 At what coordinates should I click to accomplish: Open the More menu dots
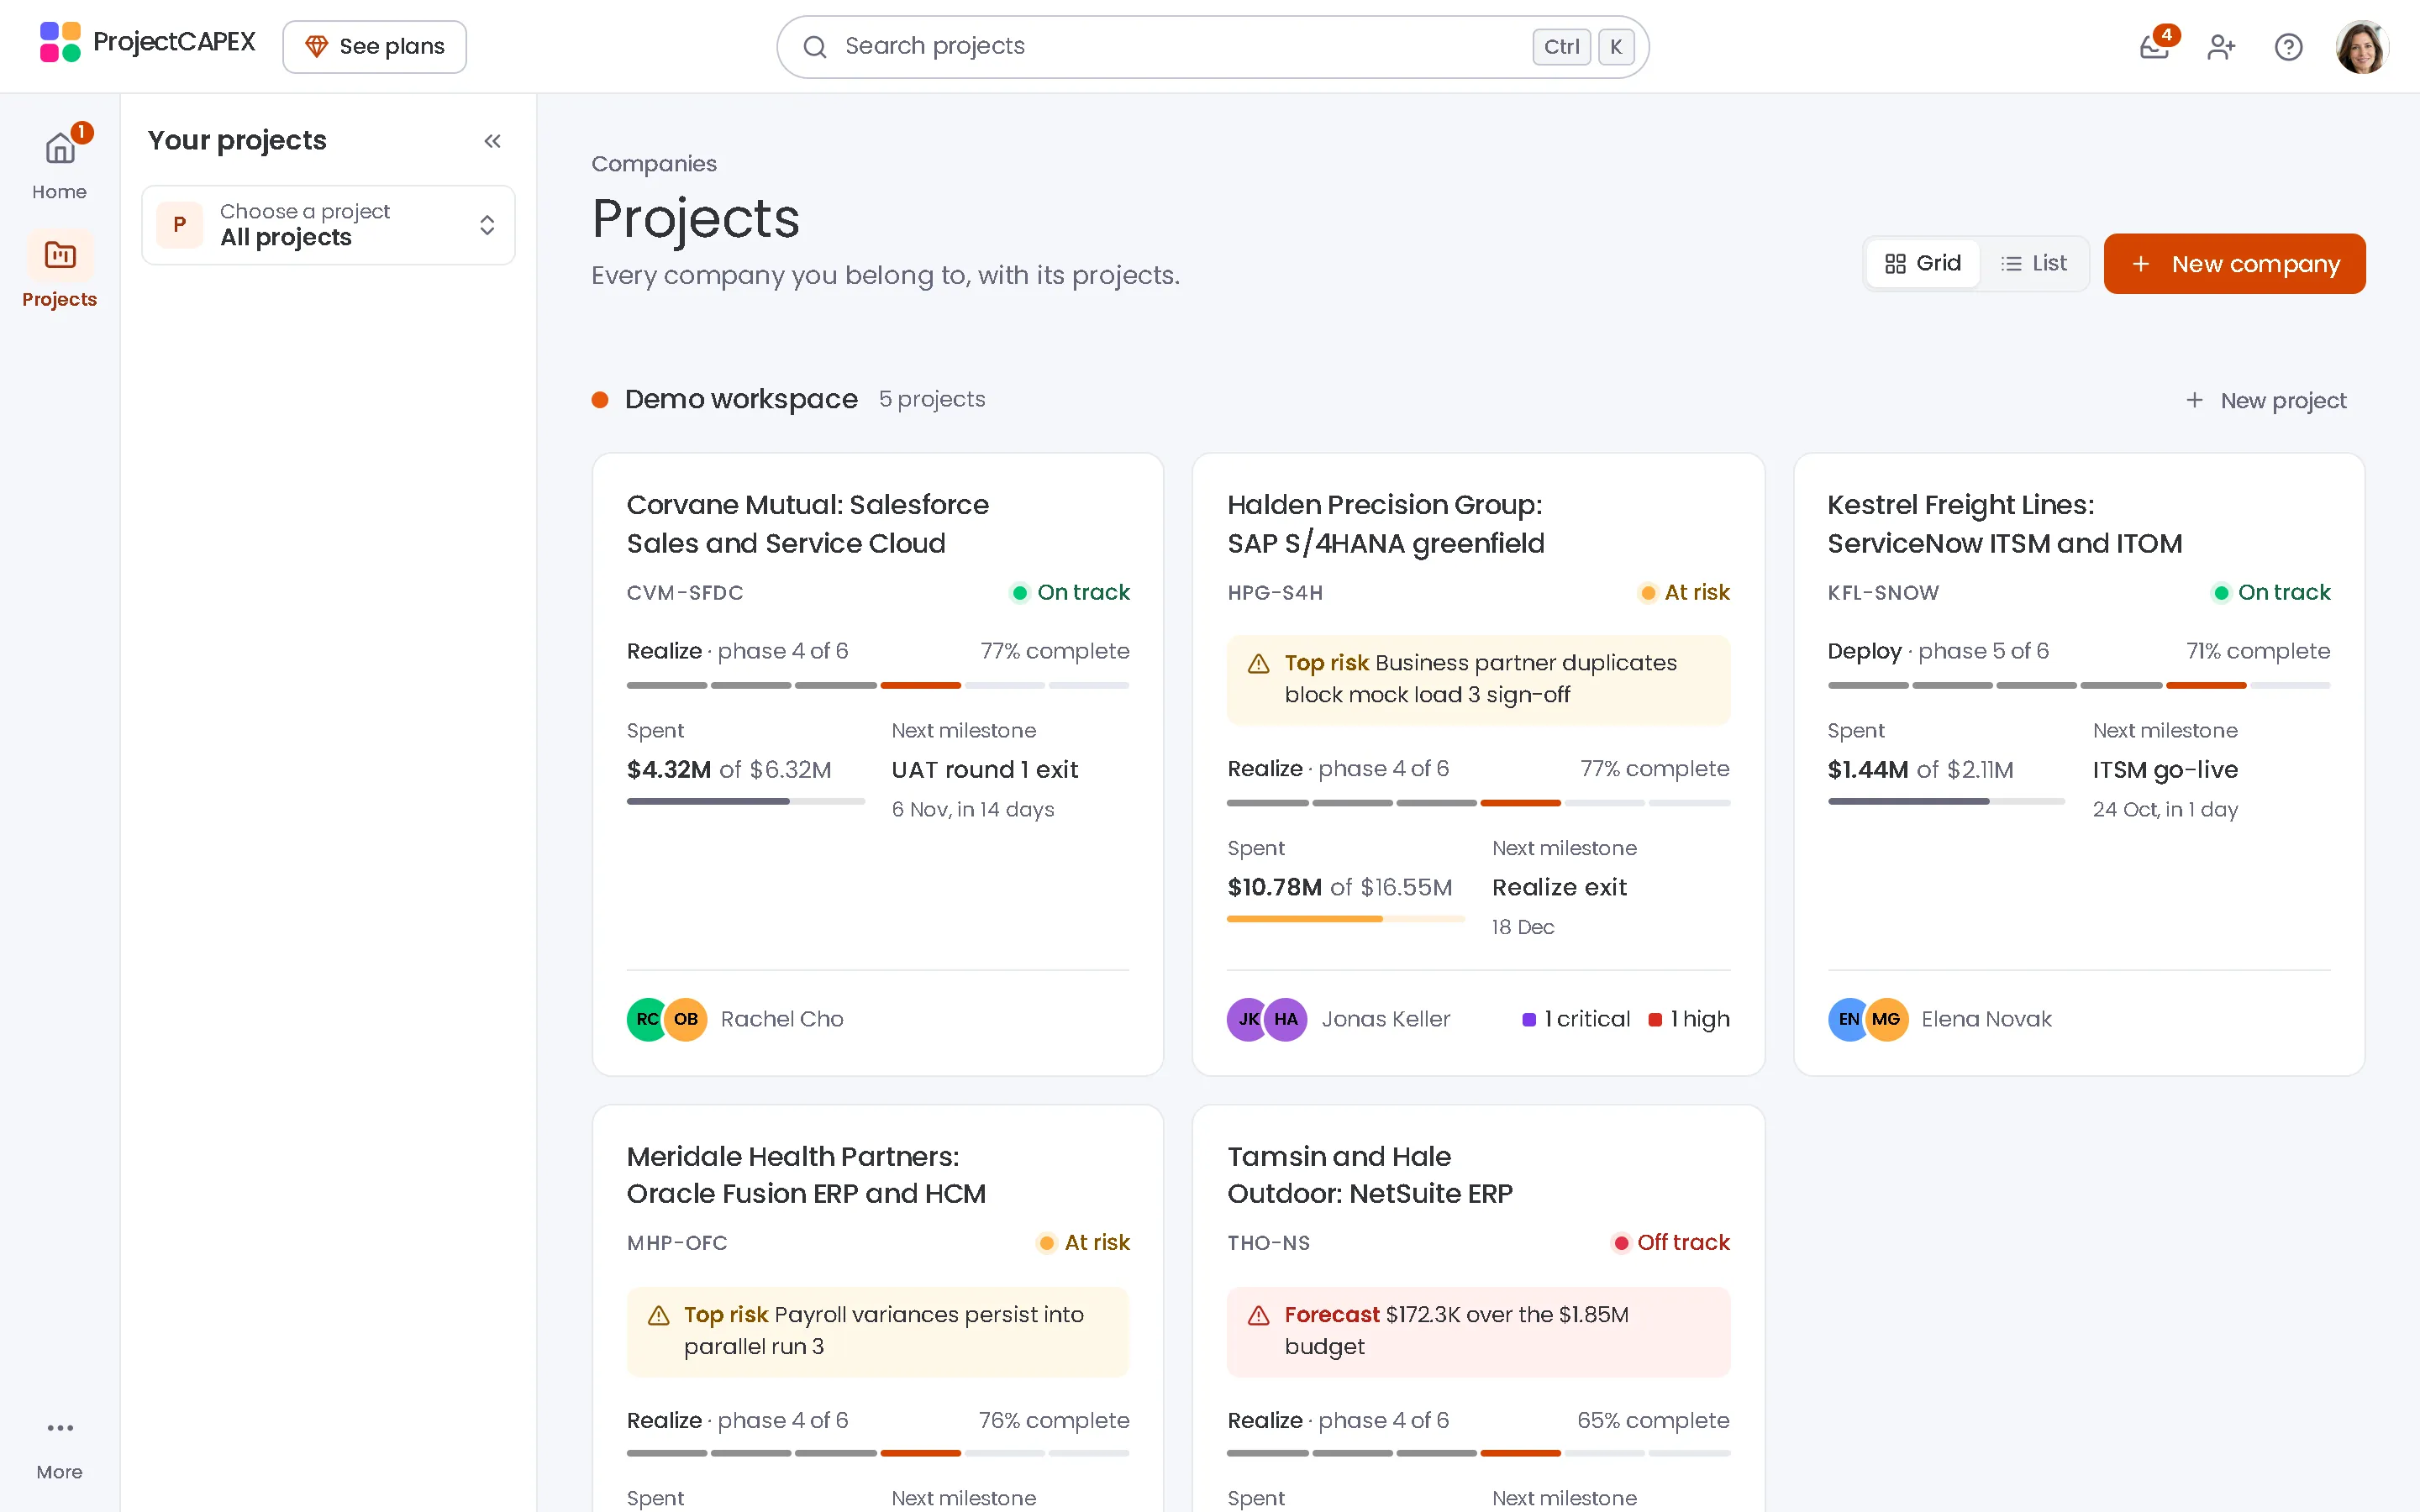coord(59,1428)
